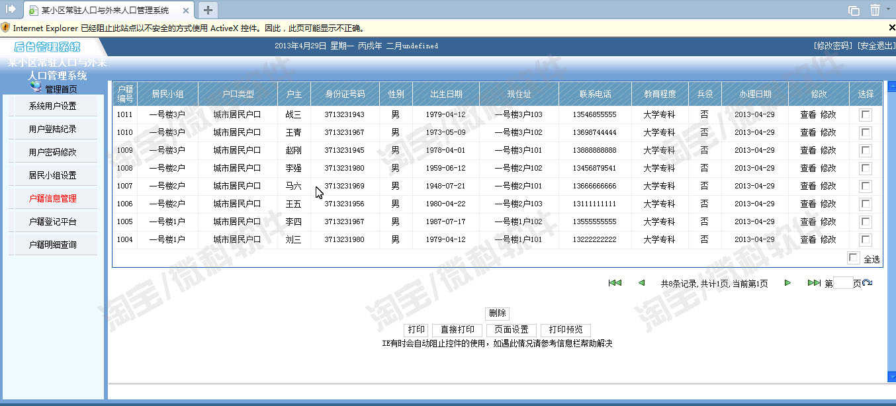This screenshot has height=406, width=896.
Task: Click the sidebar toggle icon in browser tab bar
Action: coord(11,9)
